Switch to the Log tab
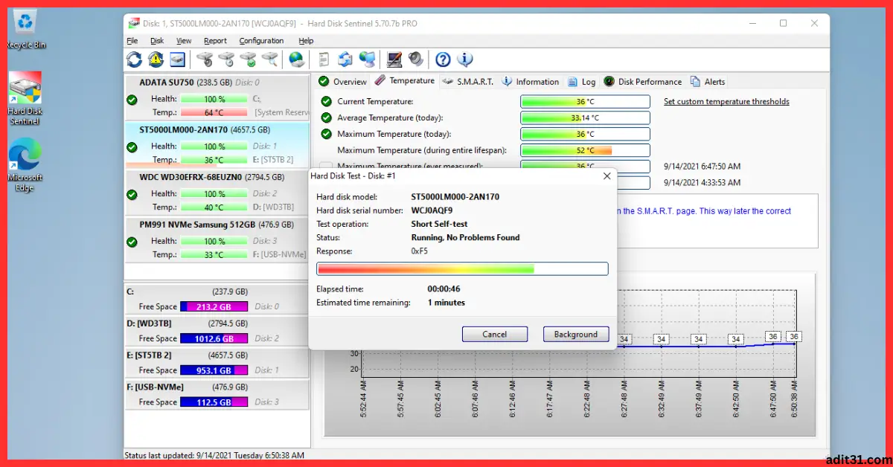Image resolution: width=893 pixels, height=467 pixels. click(x=581, y=82)
